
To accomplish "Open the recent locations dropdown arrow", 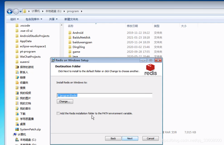I will pos(21,11).
